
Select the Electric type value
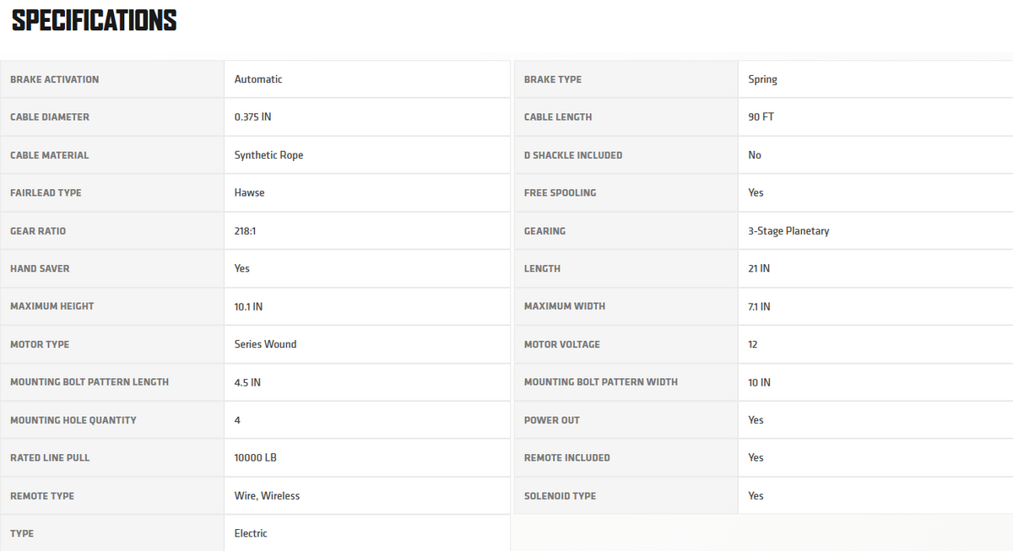(251, 533)
